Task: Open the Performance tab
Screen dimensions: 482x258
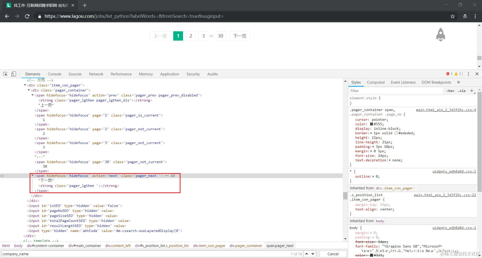Action: coord(121,74)
